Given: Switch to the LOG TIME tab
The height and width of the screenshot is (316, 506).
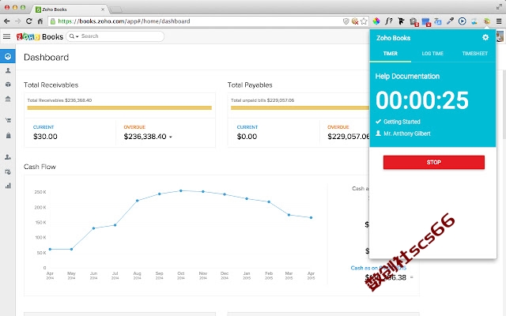Looking at the screenshot, I should [432, 54].
